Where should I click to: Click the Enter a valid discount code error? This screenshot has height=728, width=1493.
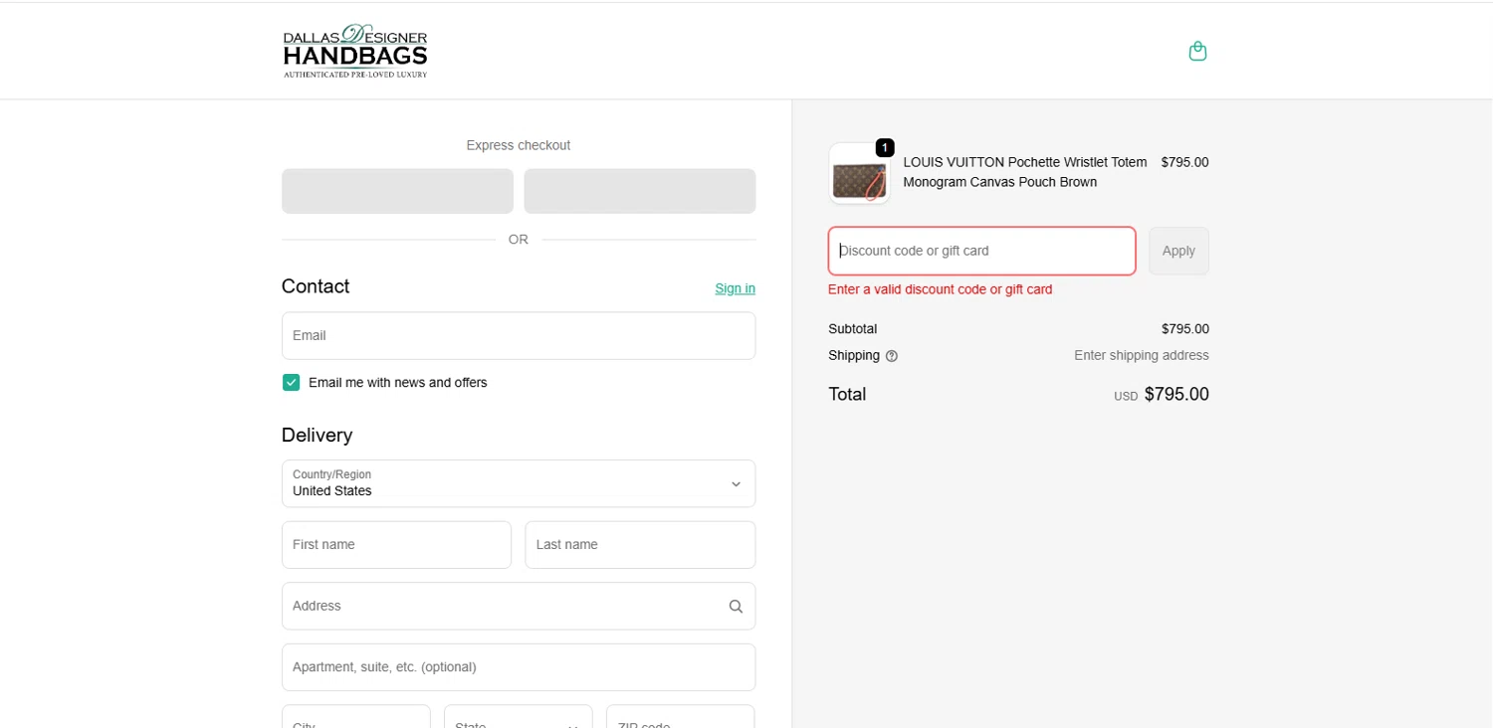point(940,289)
